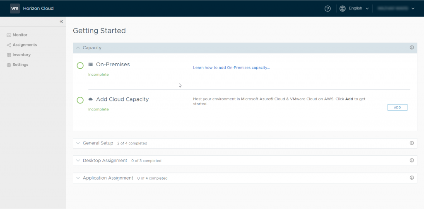Click the Desktop Assignment info icon
This screenshot has width=424, height=209.
(x=412, y=160)
